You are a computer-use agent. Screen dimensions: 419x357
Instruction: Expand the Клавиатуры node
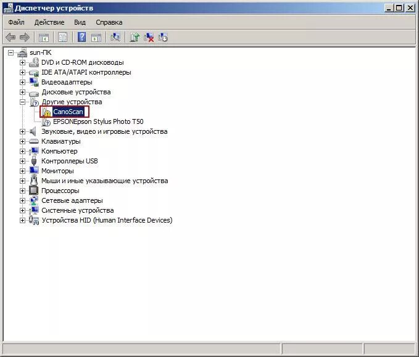click(22, 142)
